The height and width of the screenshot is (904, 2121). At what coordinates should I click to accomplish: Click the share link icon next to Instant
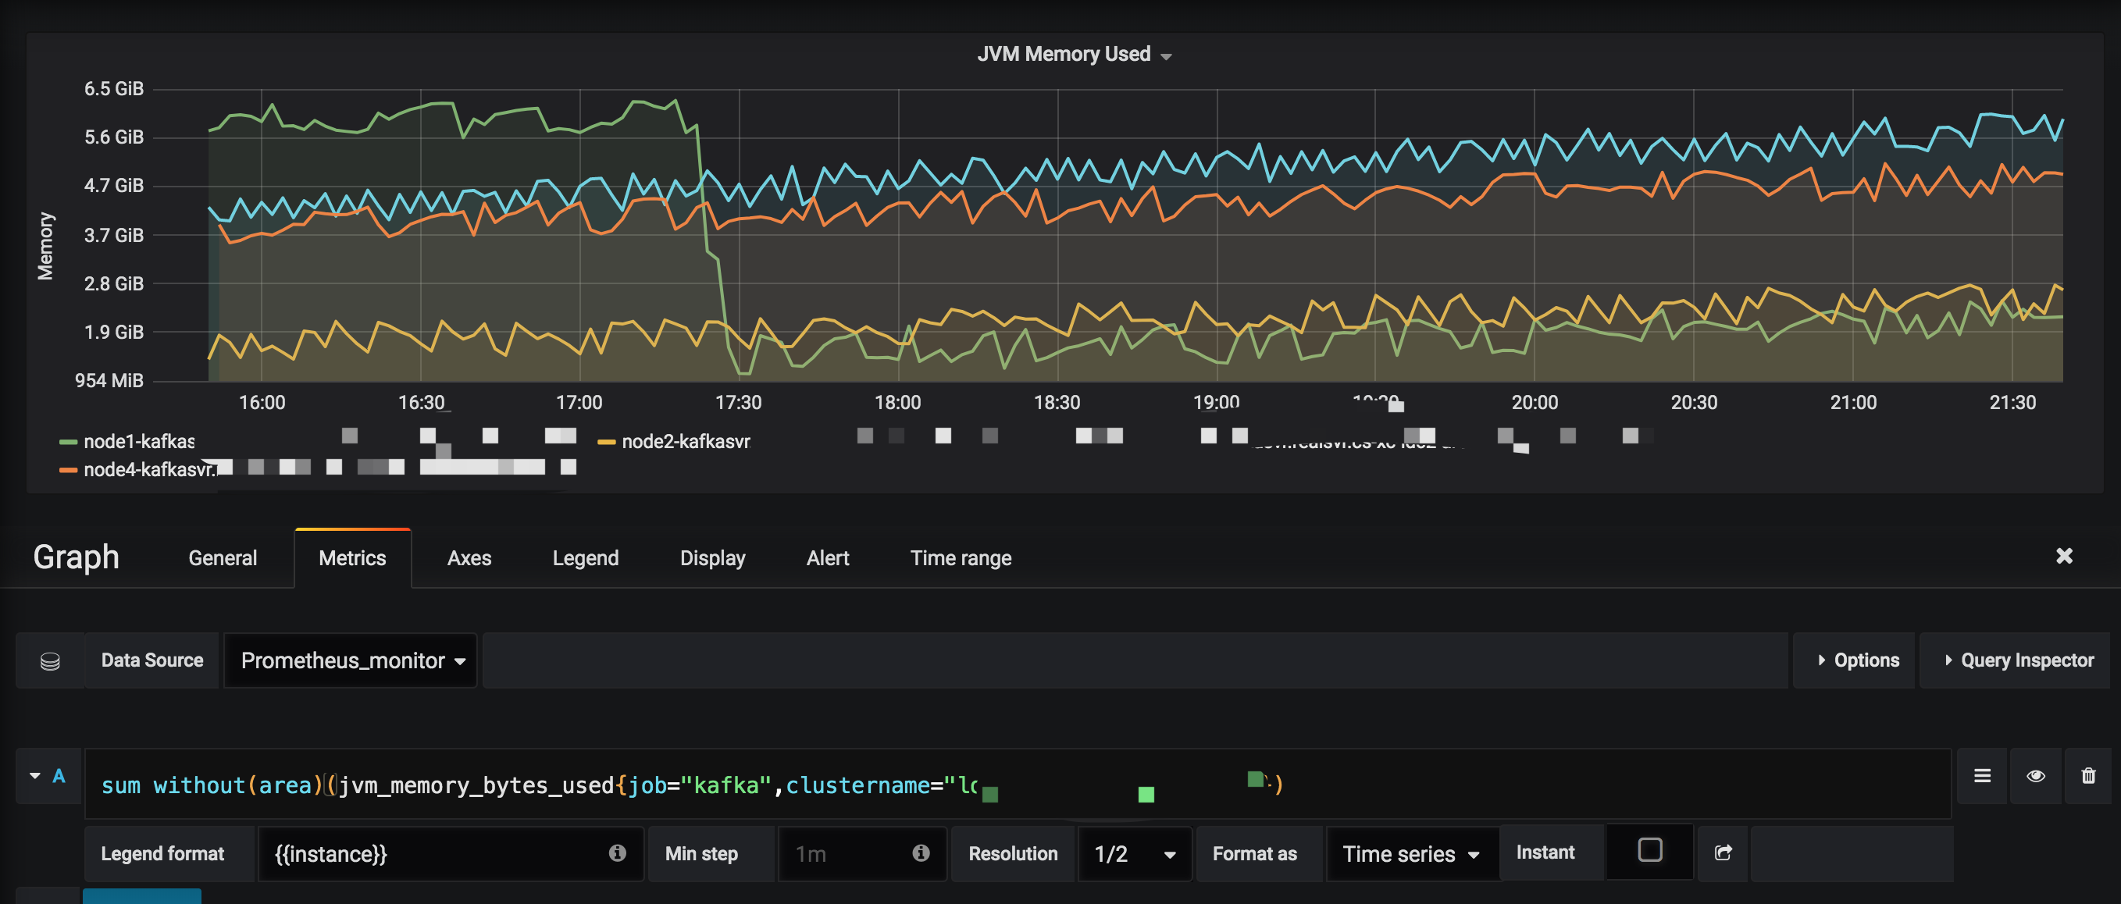1723,853
